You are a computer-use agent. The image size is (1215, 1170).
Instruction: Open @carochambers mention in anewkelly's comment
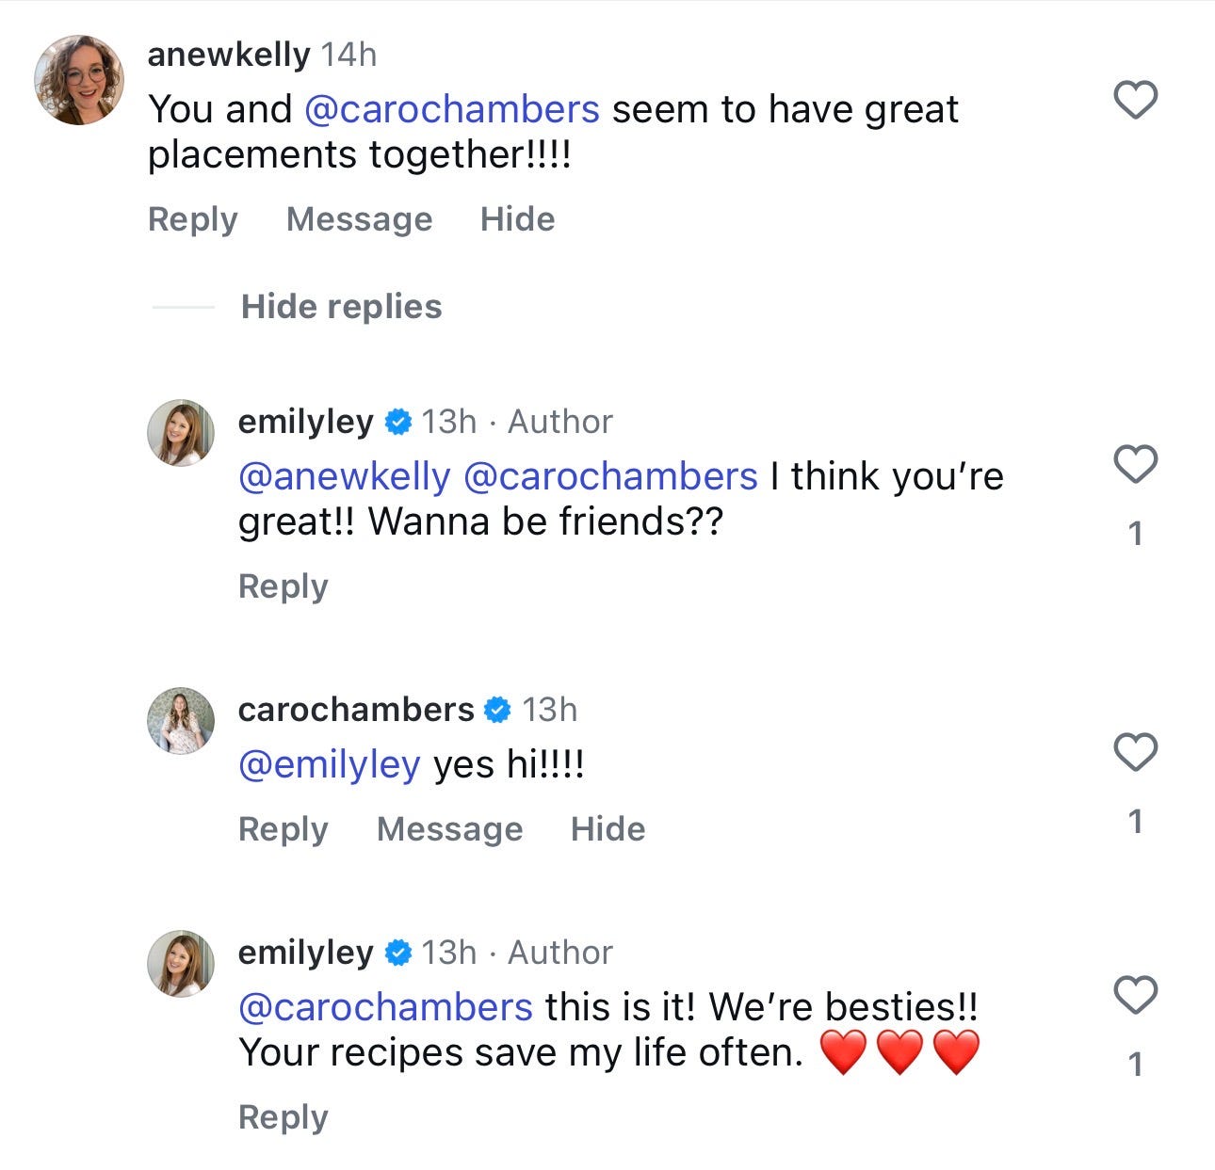coord(452,110)
